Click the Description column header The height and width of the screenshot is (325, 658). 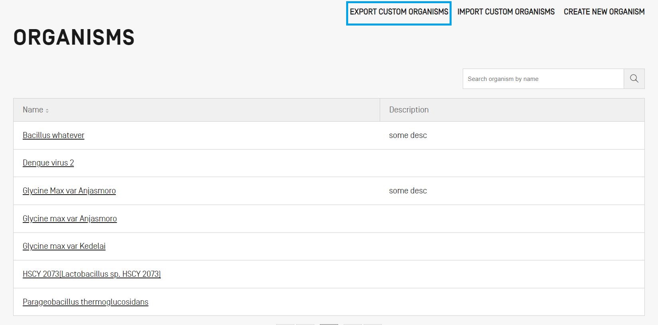point(408,110)
